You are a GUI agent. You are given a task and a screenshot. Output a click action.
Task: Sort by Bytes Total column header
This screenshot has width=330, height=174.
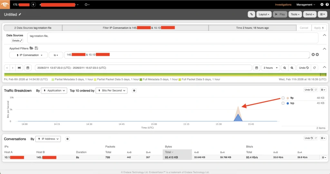(x=177, y=152)
